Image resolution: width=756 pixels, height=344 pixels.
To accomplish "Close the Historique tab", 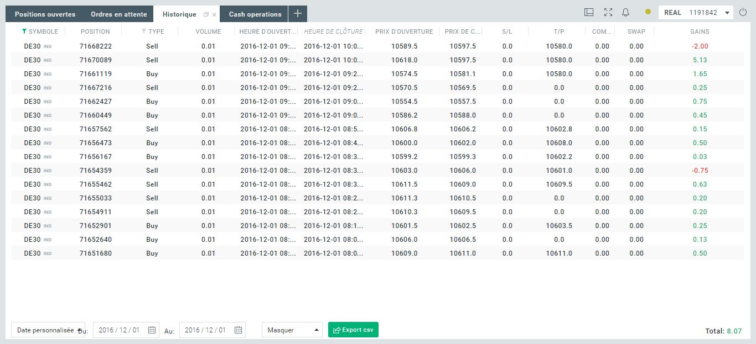I will tap(214, 15).
